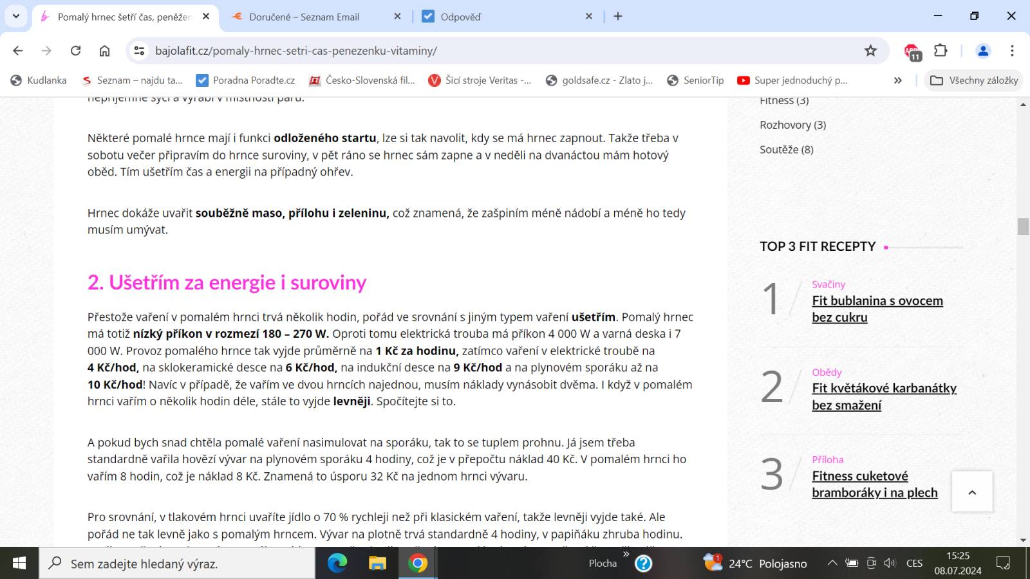The height and width of the screenshot is (579, 1030).
Task: Switch the CES input language indicator
Action: pyautogui.click(x=914, y=564)
